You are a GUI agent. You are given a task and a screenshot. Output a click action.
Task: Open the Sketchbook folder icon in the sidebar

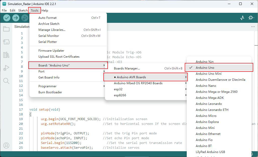[x=6, y=29]
